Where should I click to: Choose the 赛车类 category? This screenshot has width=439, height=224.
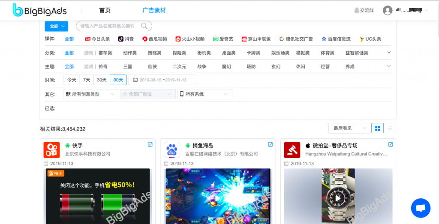point(105,53)
